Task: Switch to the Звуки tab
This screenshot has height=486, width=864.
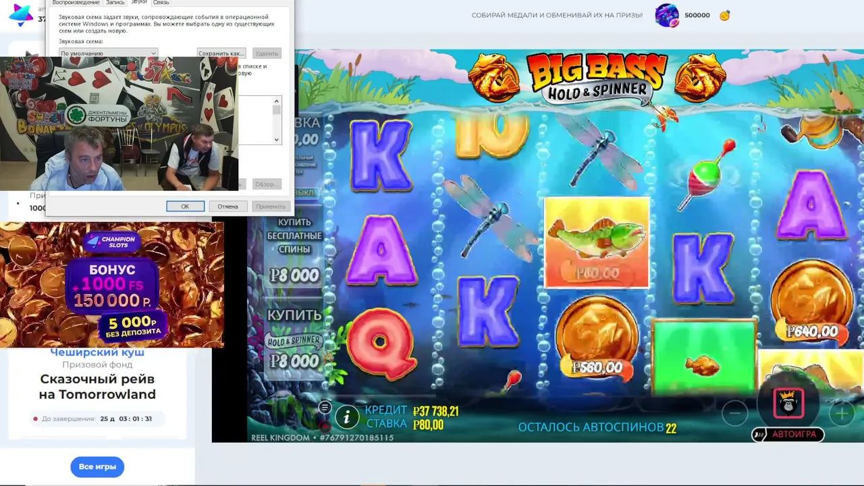Action: (x=138, y=3)
